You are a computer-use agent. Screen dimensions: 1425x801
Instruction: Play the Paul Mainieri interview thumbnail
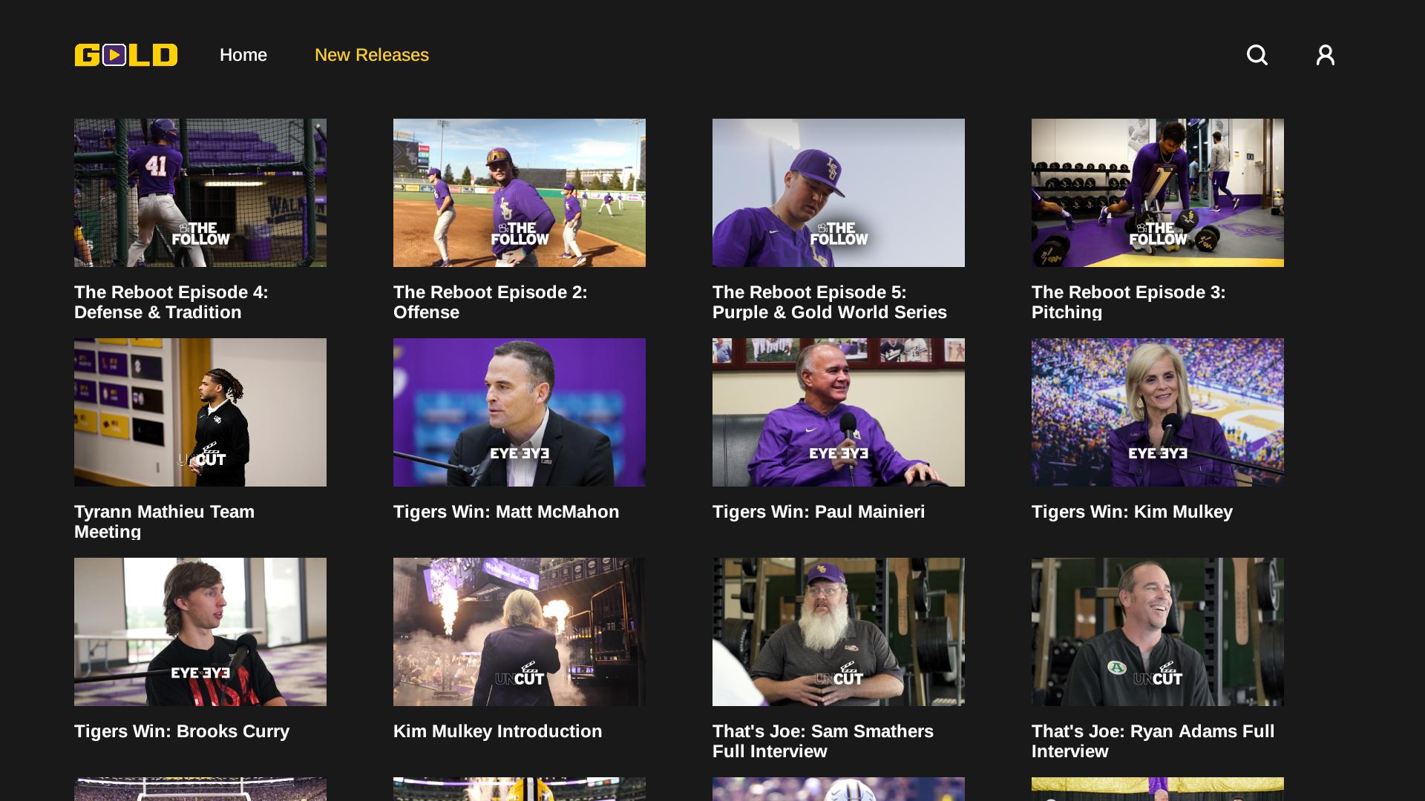[839, 412]
